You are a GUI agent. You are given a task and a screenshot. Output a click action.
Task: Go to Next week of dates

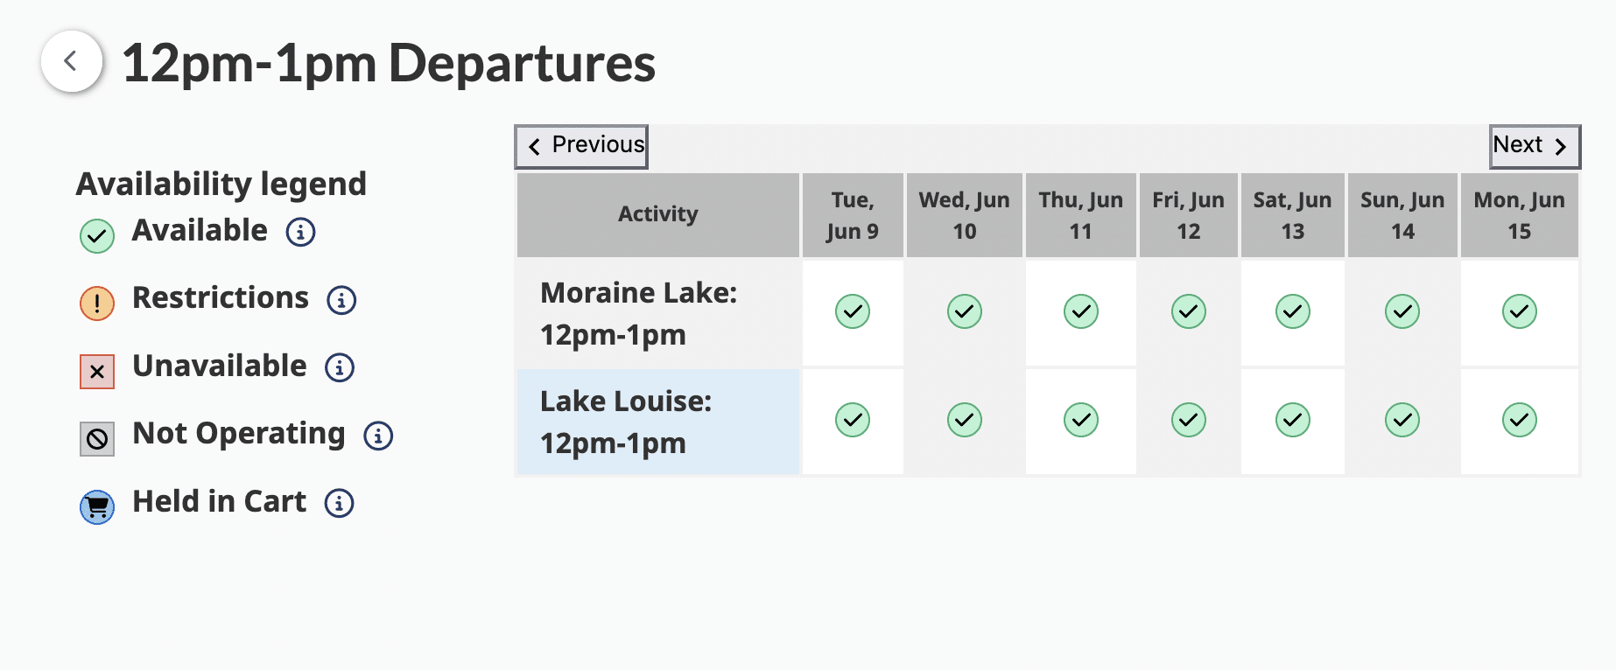pos(1534,146)
